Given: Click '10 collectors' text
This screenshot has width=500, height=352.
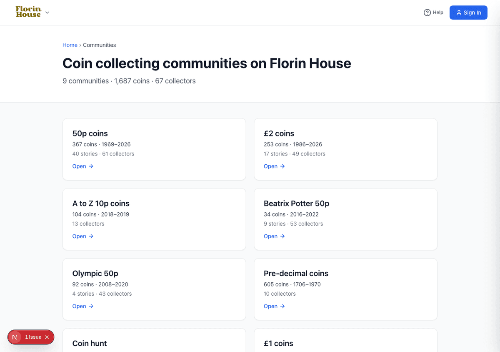Looking at the screenshot, I should (x=280, y=294).
